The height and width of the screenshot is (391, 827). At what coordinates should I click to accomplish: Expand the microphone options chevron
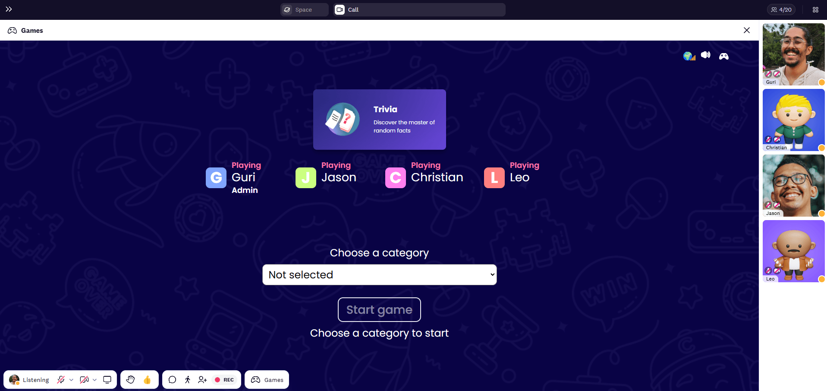click(71, 380)
